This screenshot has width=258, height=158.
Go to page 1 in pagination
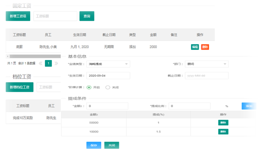[x=48, y=63]
